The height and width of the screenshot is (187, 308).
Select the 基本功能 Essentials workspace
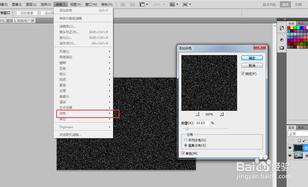point(269,5)
